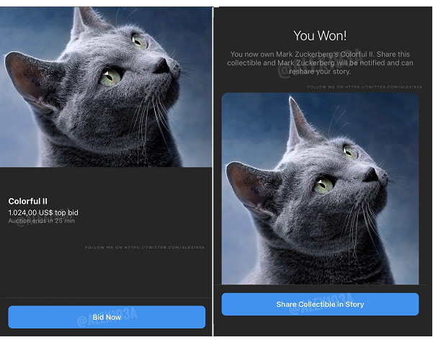View the won collectible image under You Won

point(320,189)
